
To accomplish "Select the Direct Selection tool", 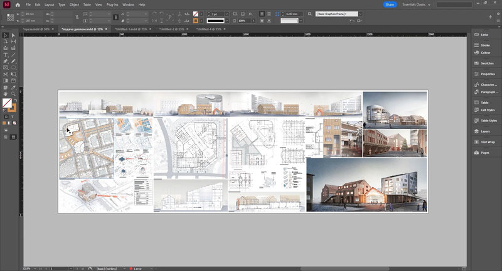I will click(x=13, y=35).
